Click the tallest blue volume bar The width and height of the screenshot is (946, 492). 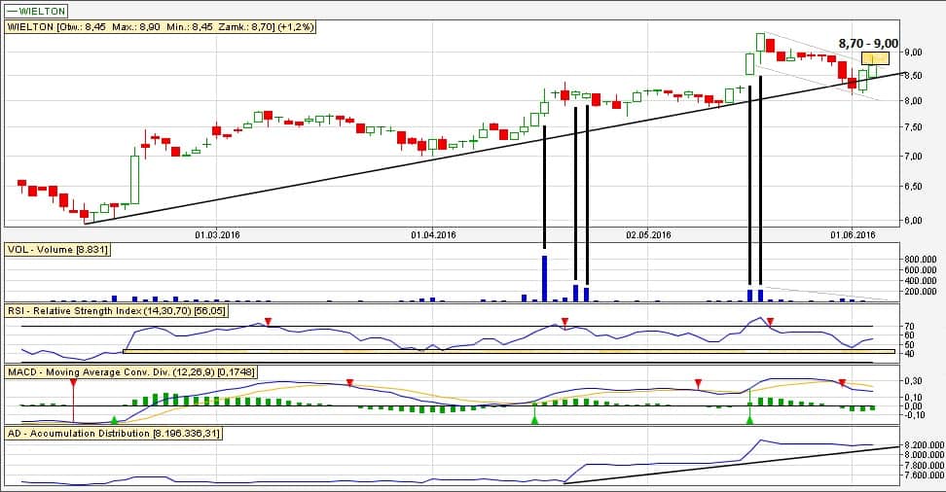(x=544, y=278)
